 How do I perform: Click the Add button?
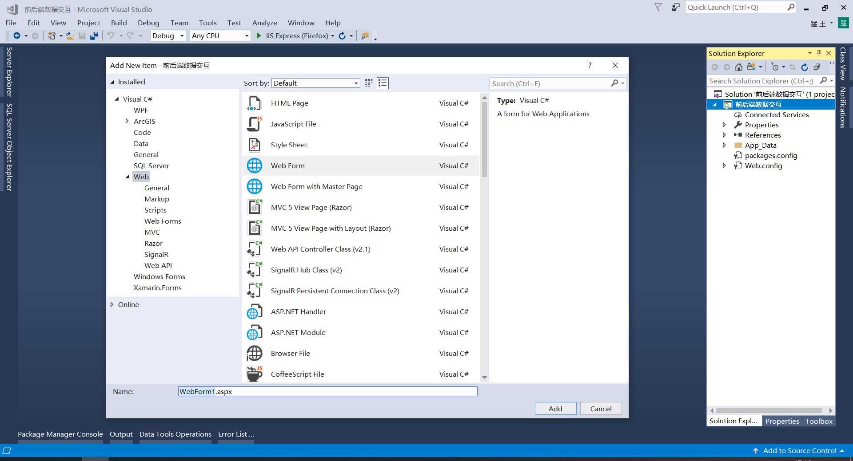coord(555,409)
